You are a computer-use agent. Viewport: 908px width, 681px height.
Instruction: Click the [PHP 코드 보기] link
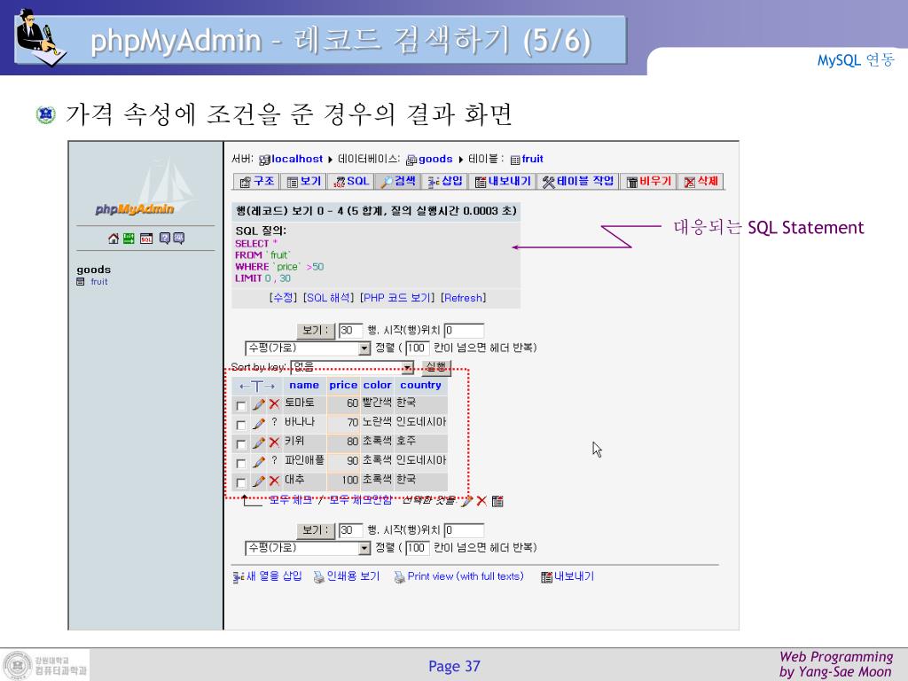tap(396, 298)
